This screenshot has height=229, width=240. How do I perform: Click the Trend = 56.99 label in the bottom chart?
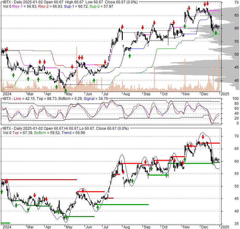click(73, 133)
